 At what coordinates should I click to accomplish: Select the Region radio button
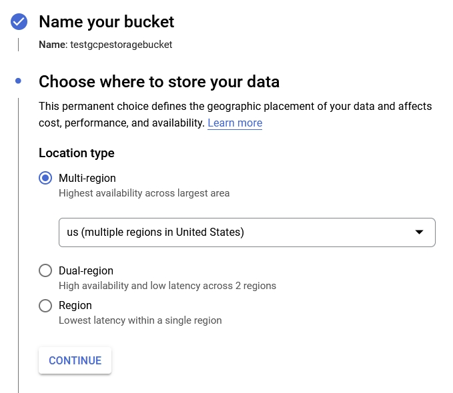tap(45, 305)
